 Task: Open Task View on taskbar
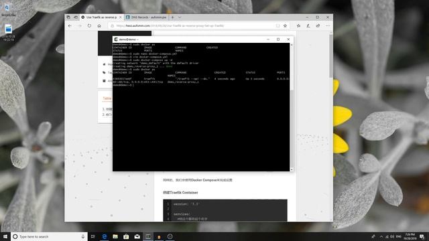coord(93,236)
